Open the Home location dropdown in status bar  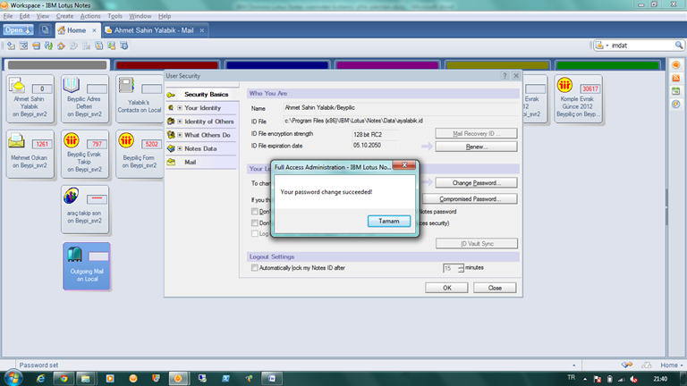(x=671, y=365)
